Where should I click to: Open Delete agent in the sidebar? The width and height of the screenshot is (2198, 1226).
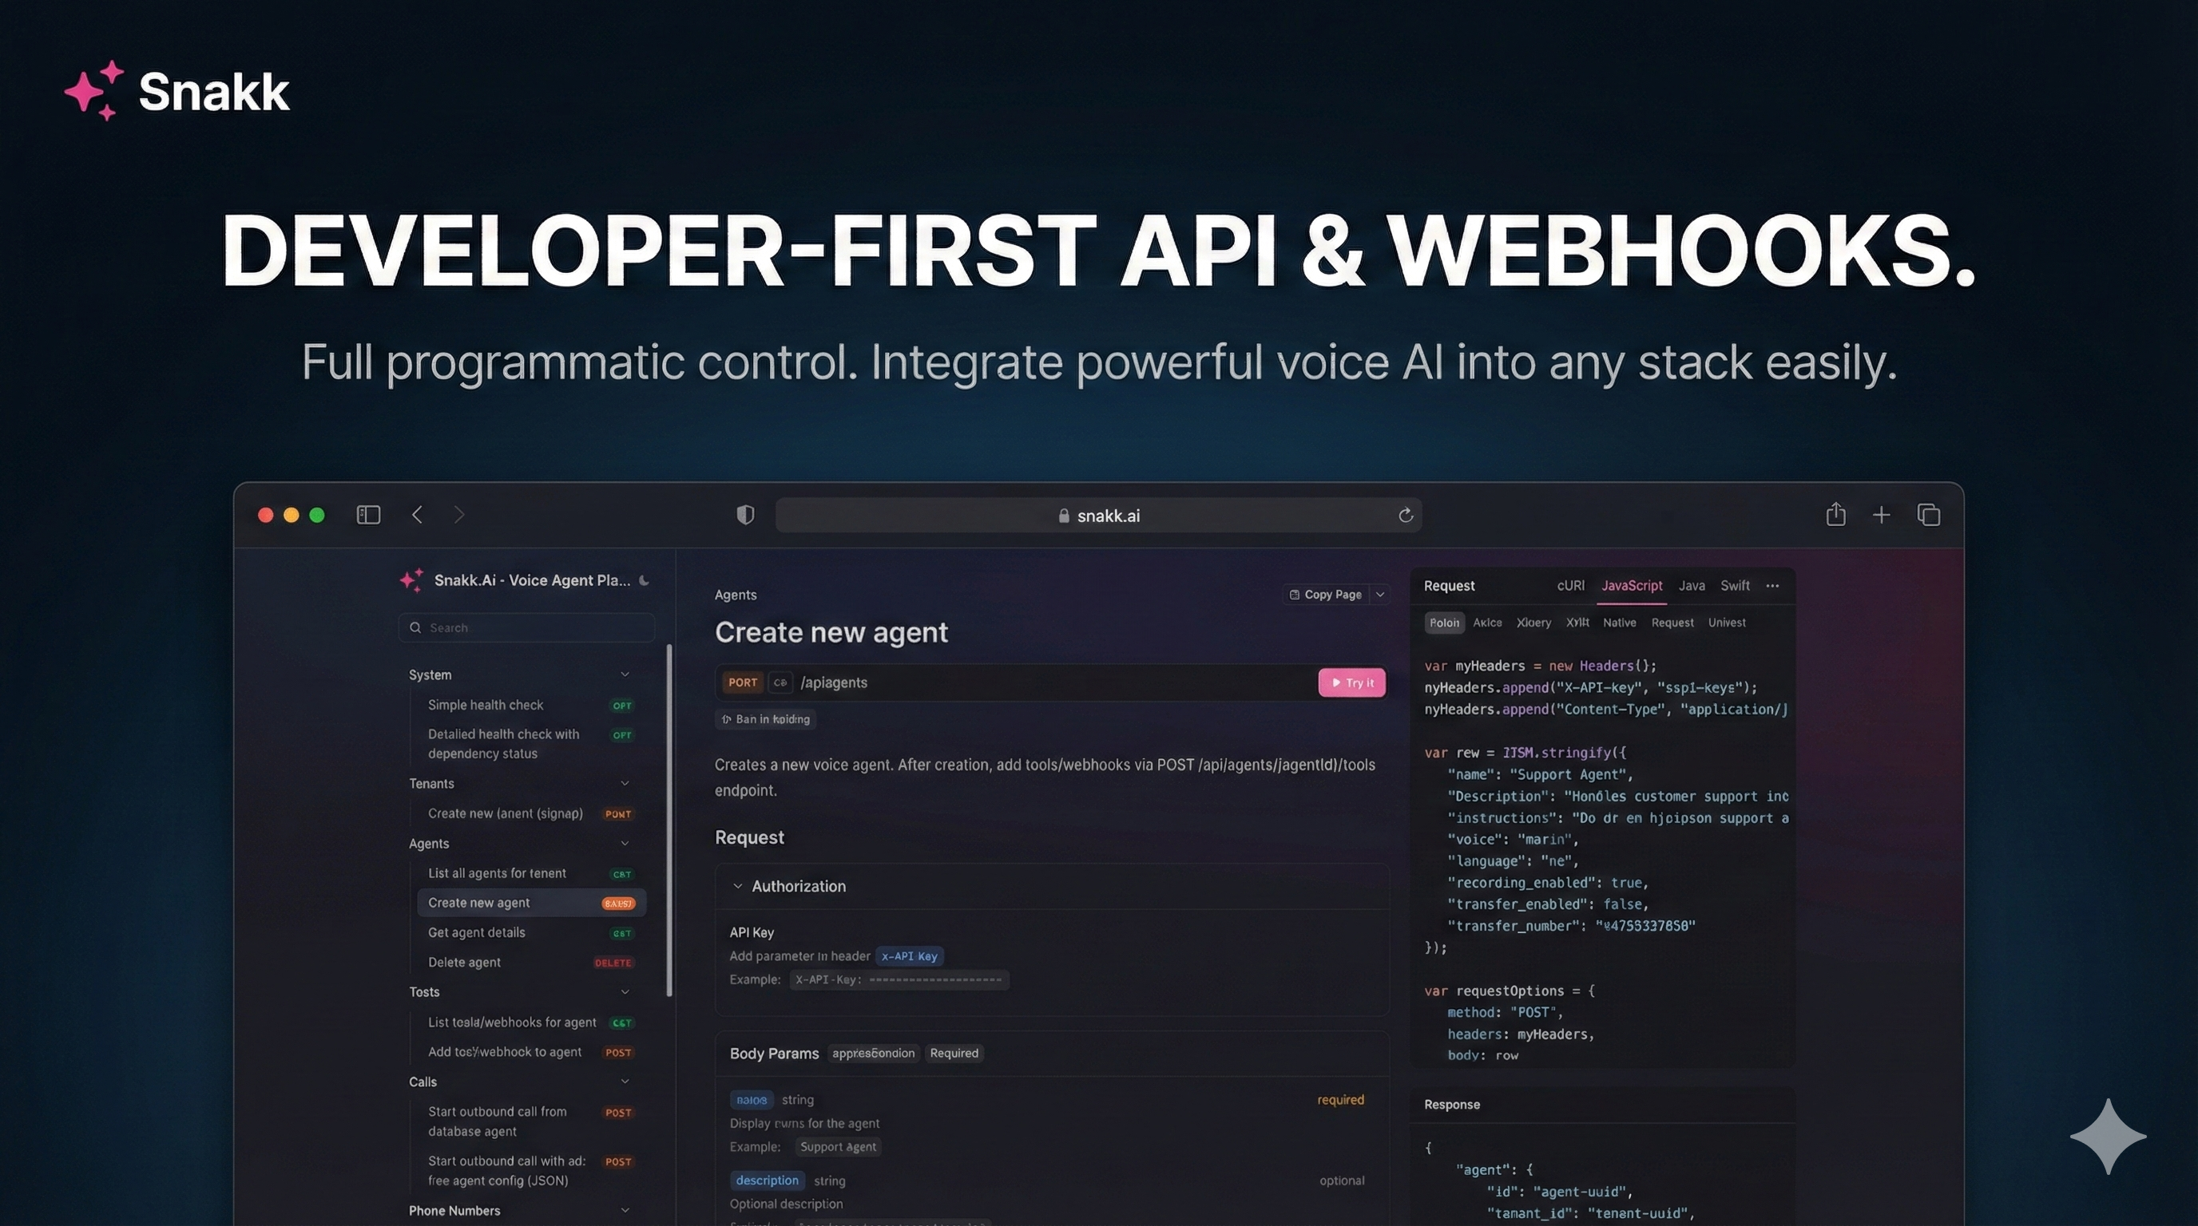tap(464, 962)
